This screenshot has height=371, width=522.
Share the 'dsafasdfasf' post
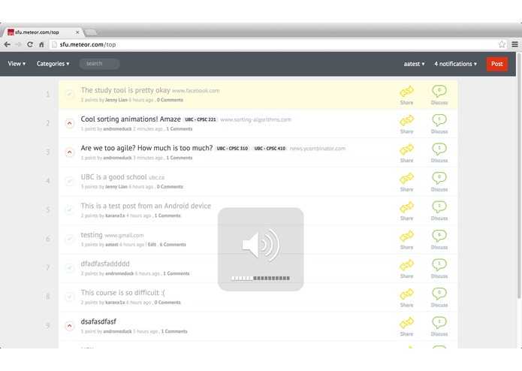(x=407, y=323)
